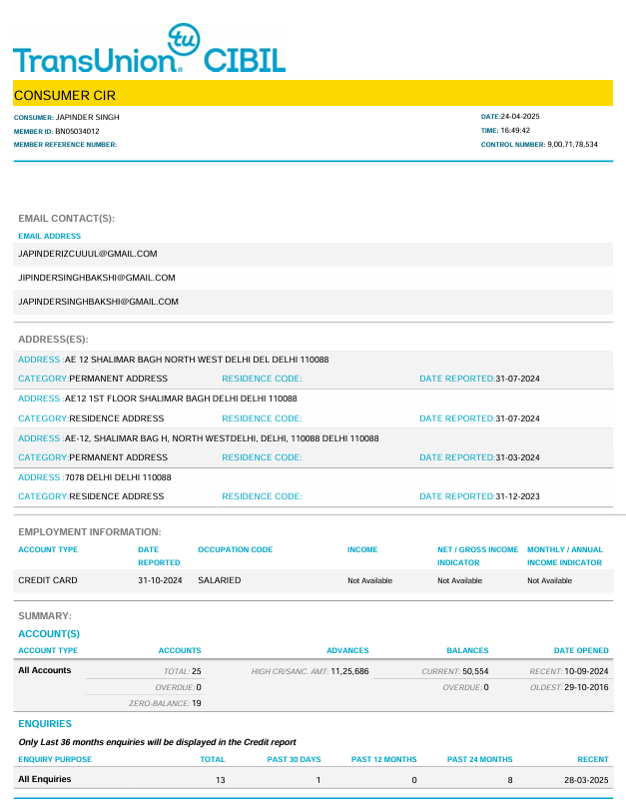Click consumer name JAPINDER SINGH
This screenshot has width=626, height=804.
pyautogui.click(x=87, y=118)
